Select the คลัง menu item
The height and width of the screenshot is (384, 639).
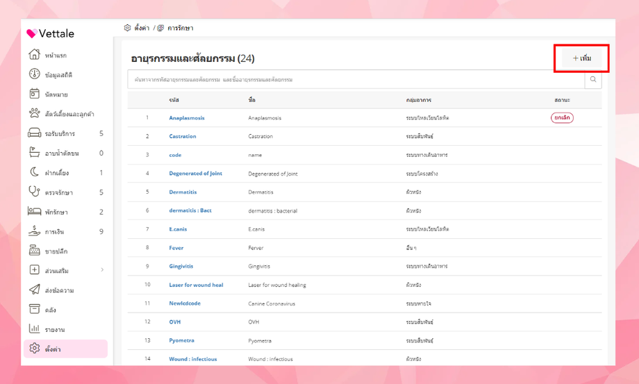tap(51, 310)
